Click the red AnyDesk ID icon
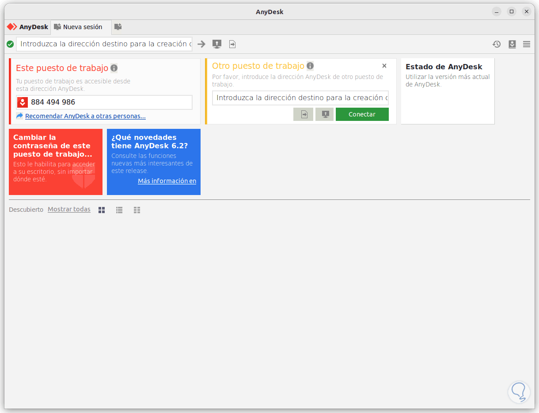 [x=23, y=102]
